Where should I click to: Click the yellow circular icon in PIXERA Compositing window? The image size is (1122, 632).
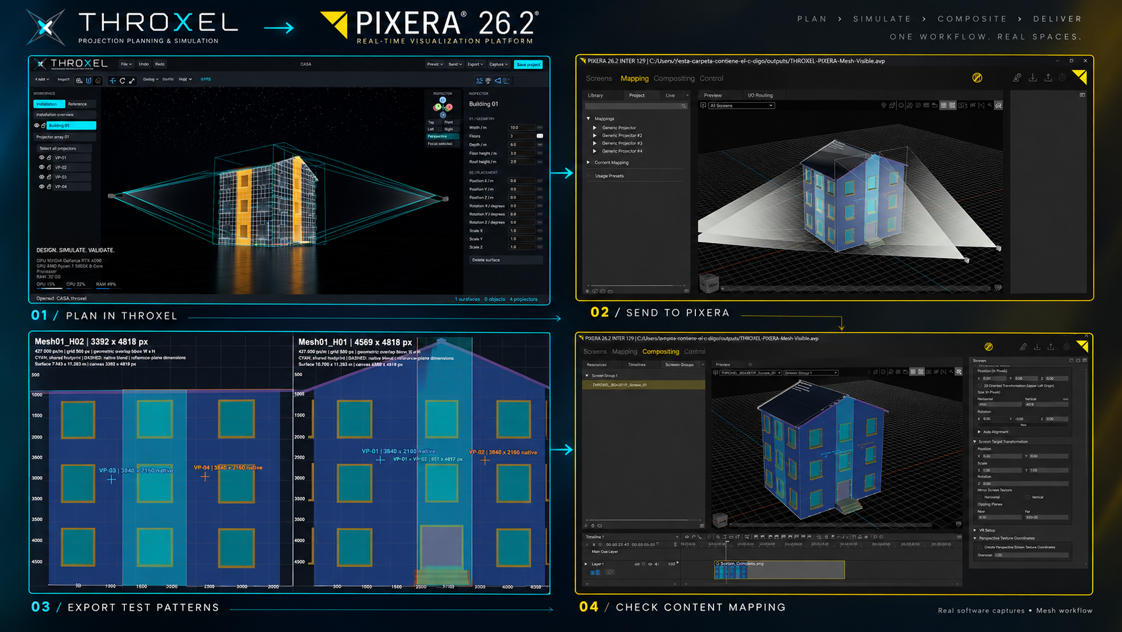988,347
